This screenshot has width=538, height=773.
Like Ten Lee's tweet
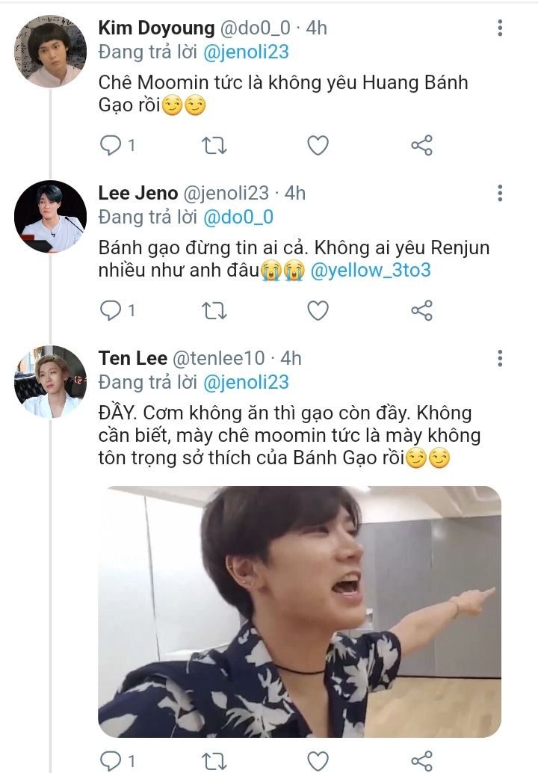pos(318,761)
